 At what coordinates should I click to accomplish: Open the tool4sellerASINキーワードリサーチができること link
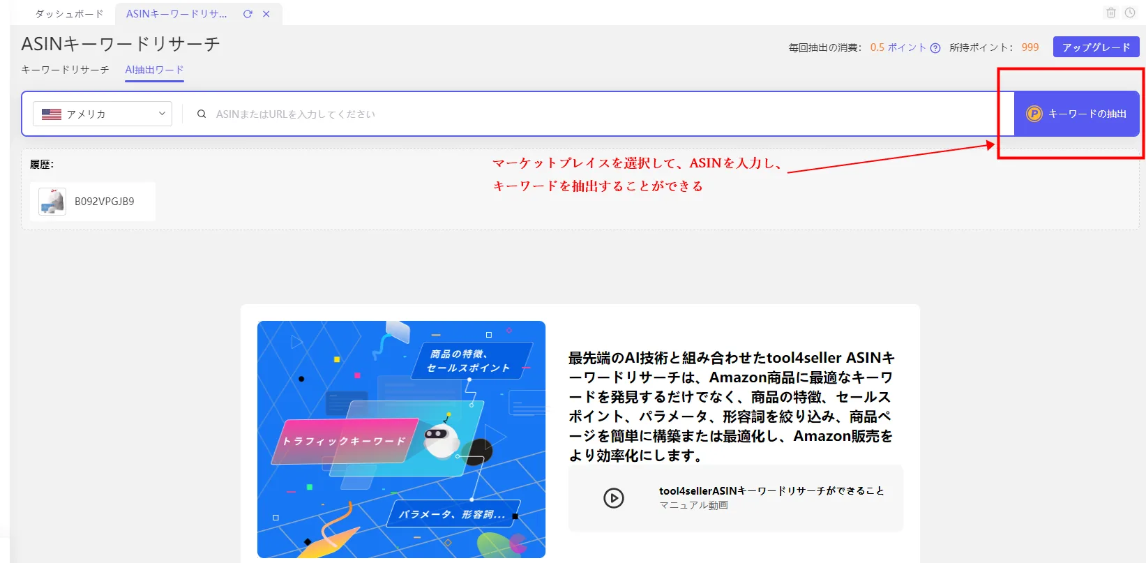coord(771,491)
